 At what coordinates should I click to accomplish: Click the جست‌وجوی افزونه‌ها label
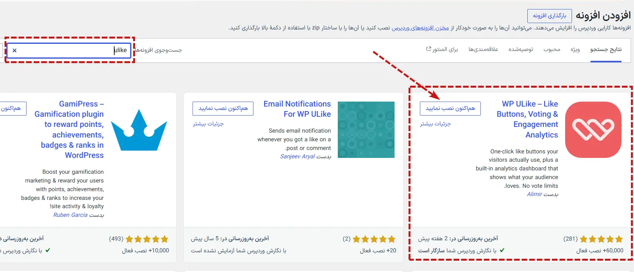click(158, 50)
